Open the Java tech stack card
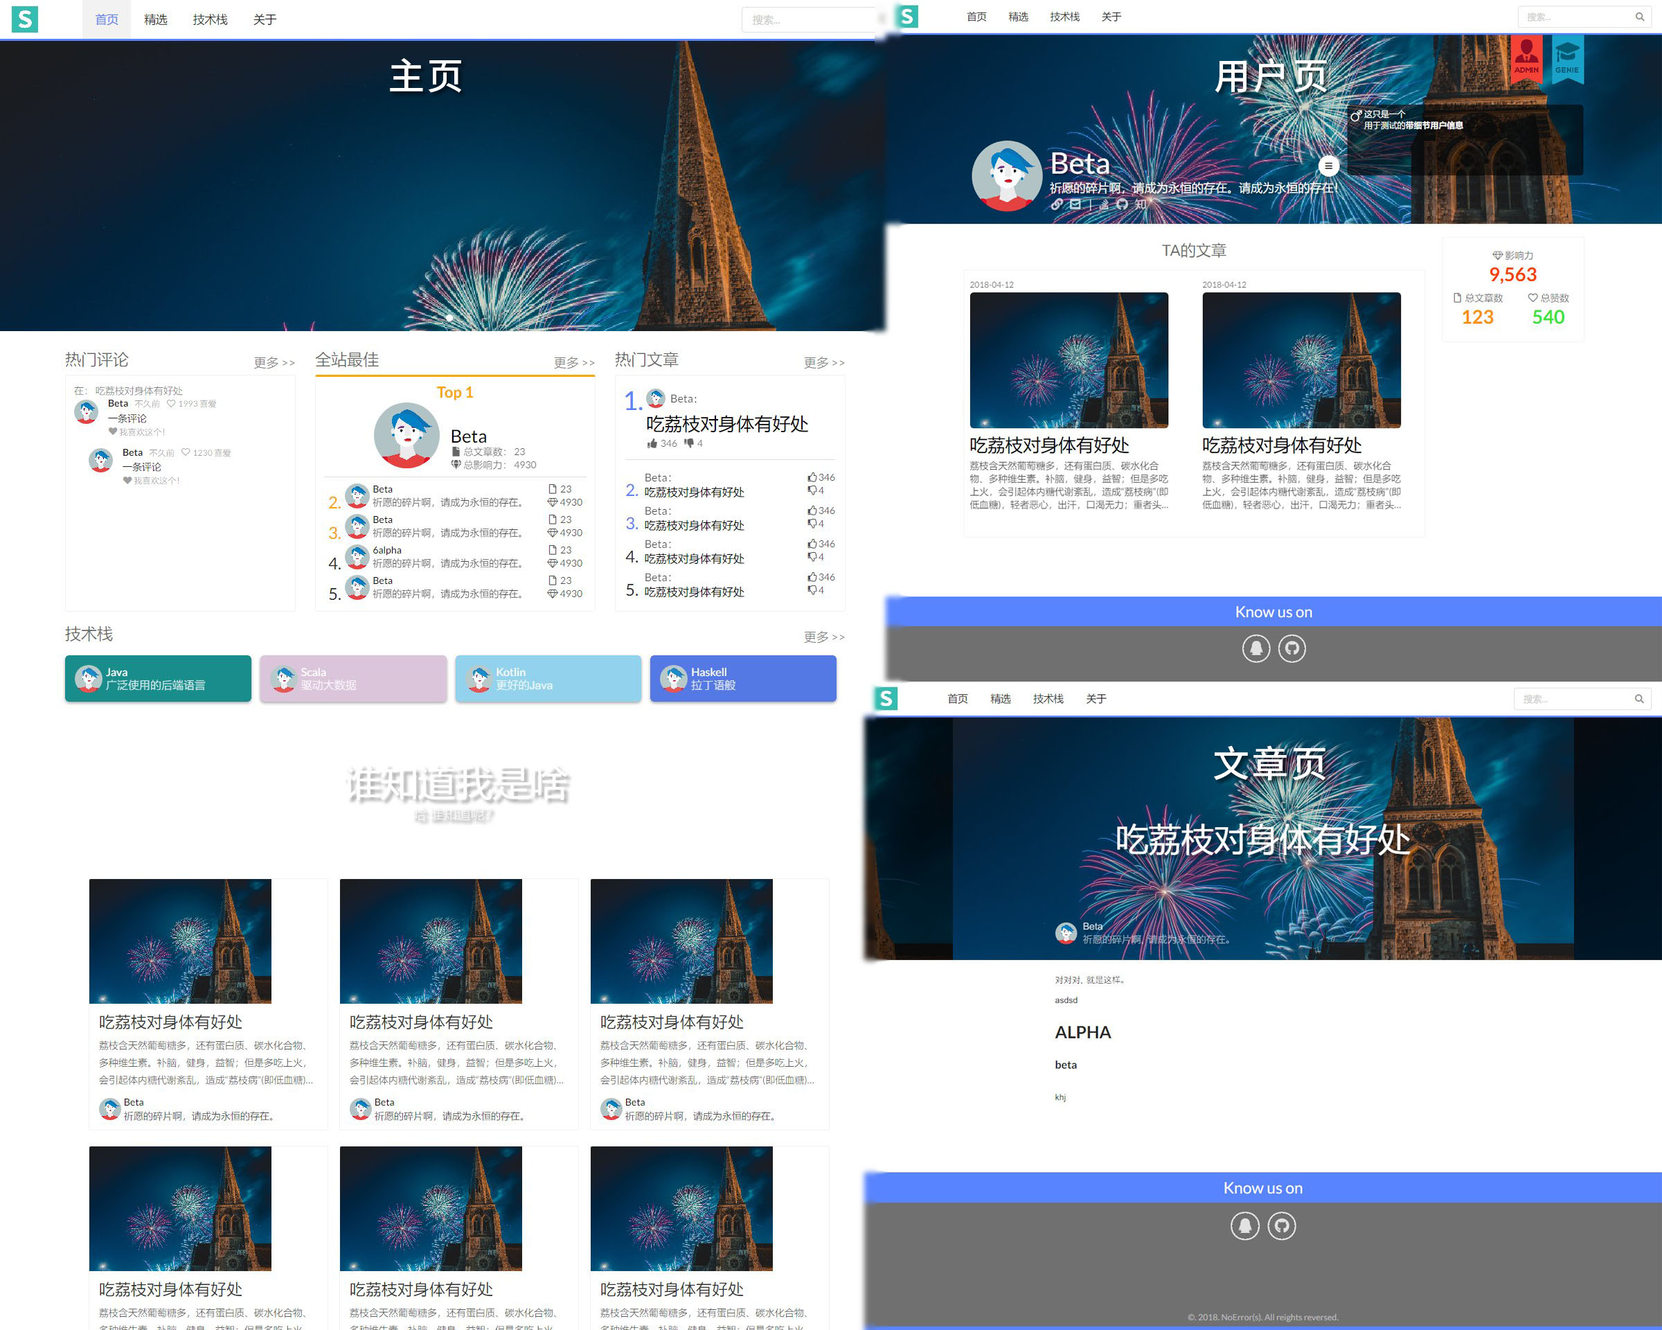 coord(158,678)
